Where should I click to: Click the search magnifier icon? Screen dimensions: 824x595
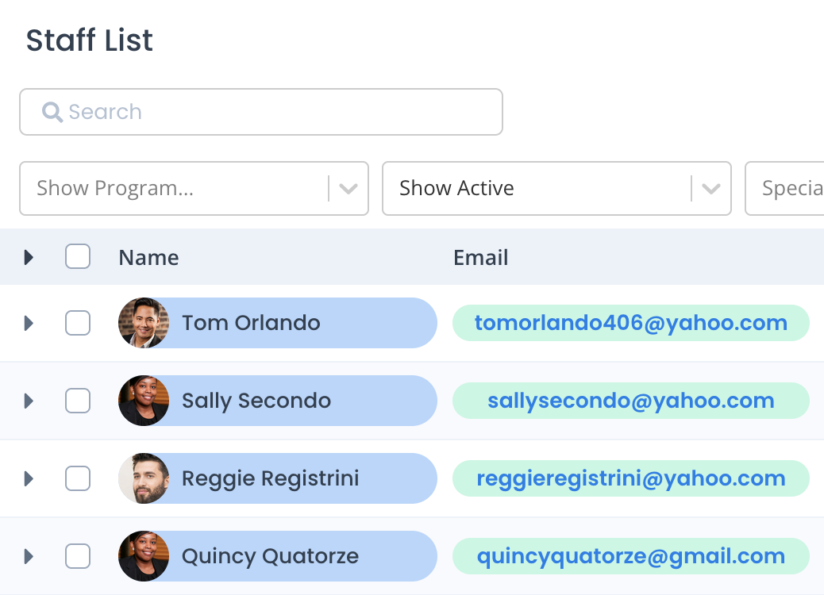tap(52, 112)
